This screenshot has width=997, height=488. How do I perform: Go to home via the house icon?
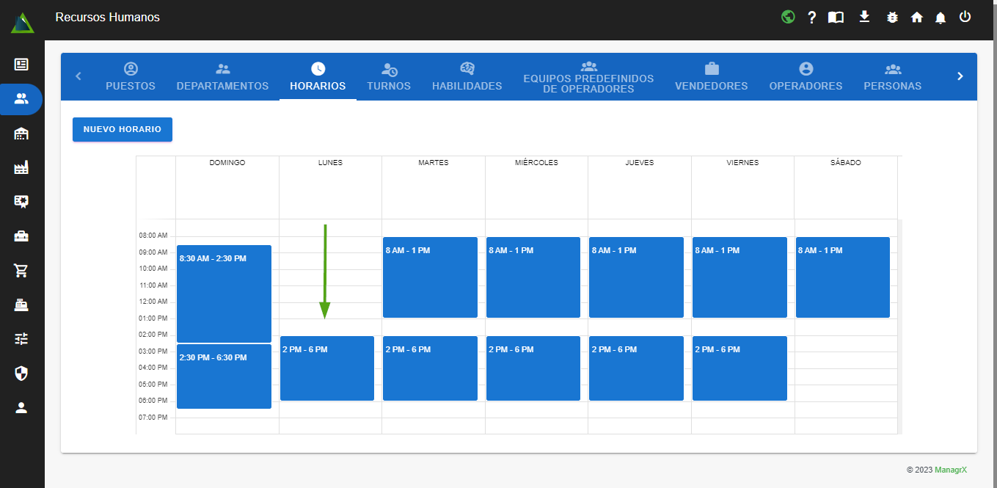(917, 18)
